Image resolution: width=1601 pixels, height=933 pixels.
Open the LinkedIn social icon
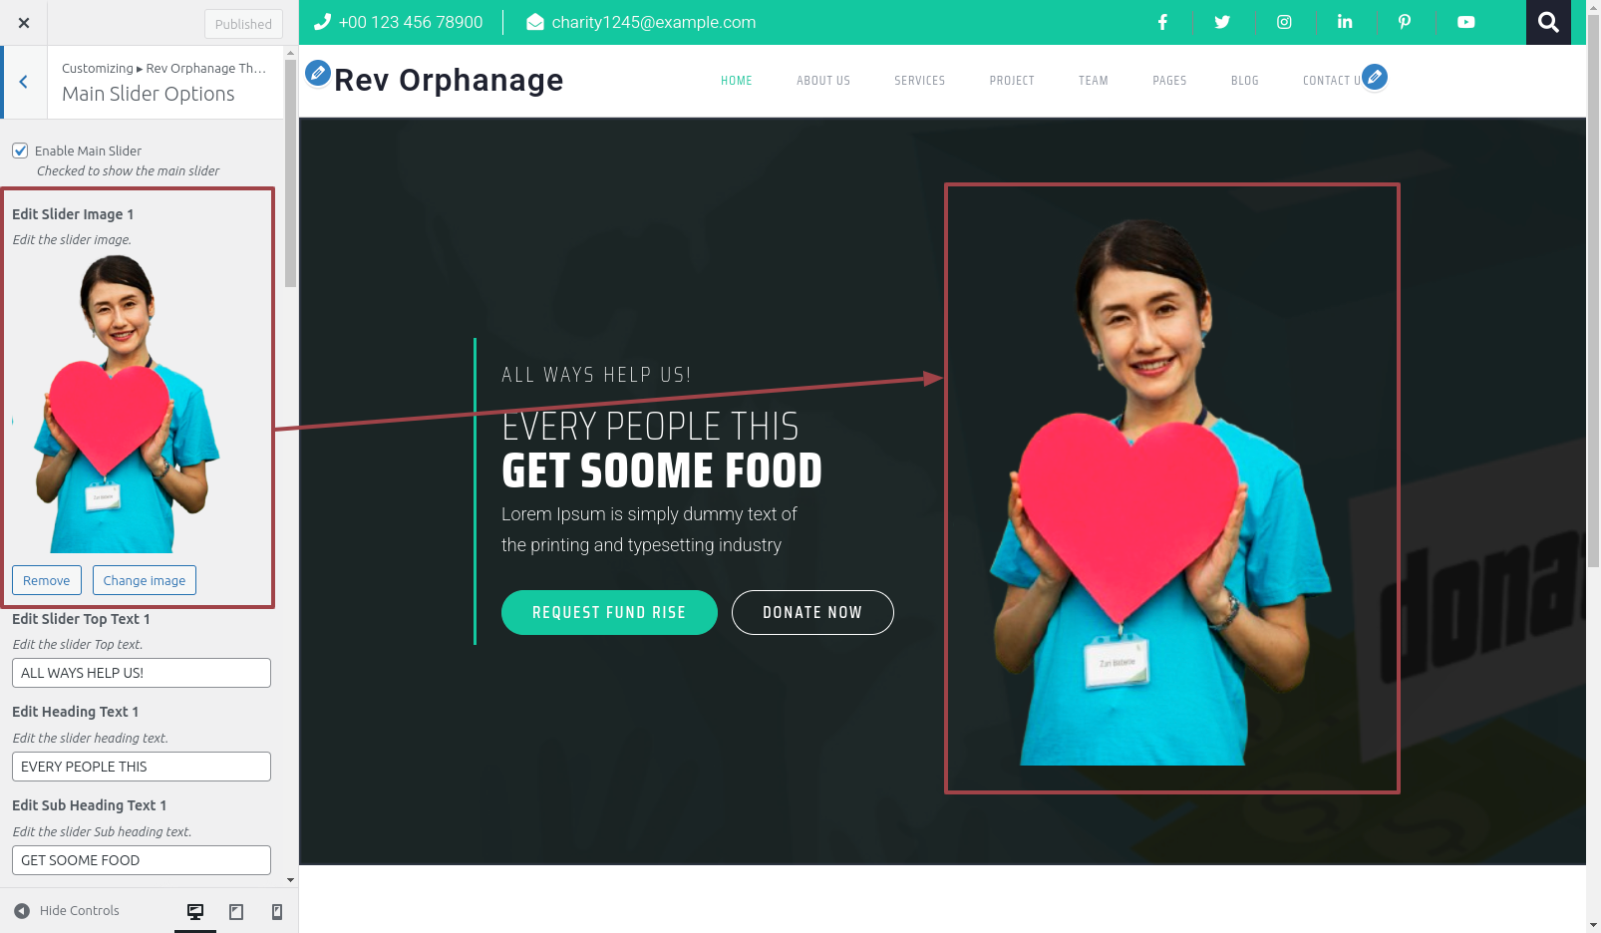1345,22
